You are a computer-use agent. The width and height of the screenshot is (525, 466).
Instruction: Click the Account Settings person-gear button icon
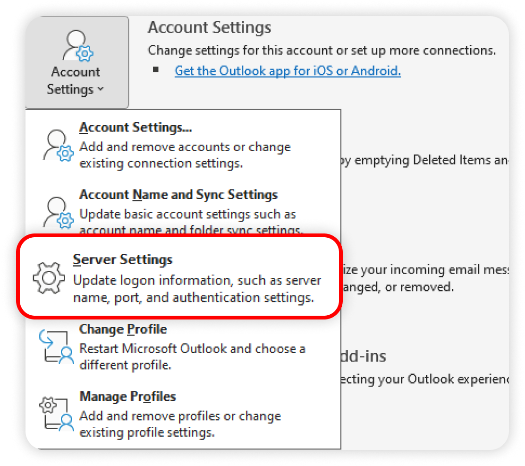coord(77,46)
